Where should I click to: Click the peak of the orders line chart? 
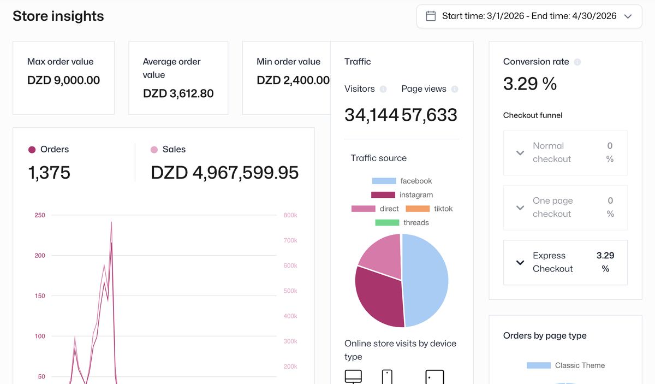click(111, 243)
